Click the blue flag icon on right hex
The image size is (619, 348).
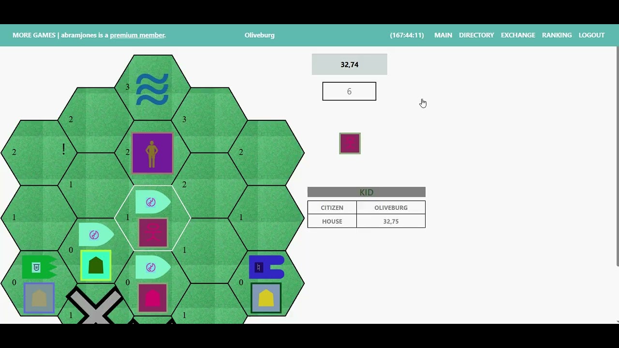click(x=266, y=267)
